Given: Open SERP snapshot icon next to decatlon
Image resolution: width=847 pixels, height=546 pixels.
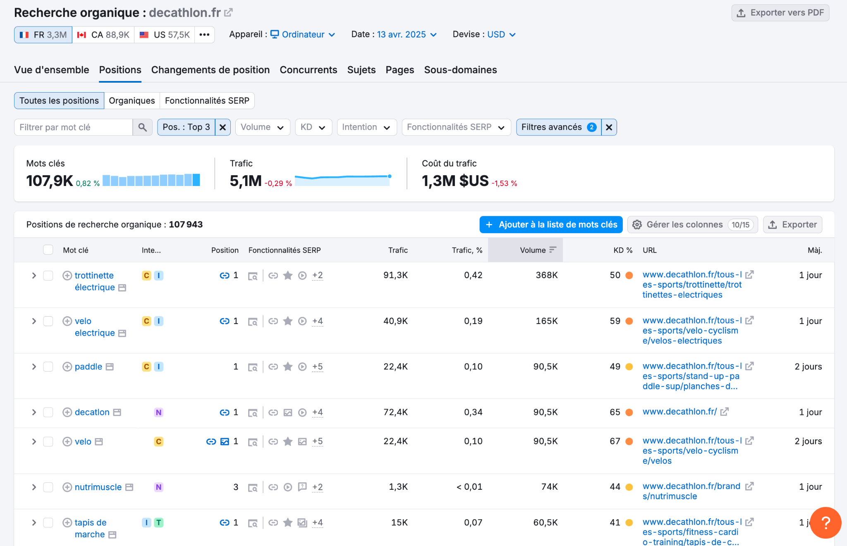Looking at the screenshot, I should pyautogui.click(x=117, y=412).
